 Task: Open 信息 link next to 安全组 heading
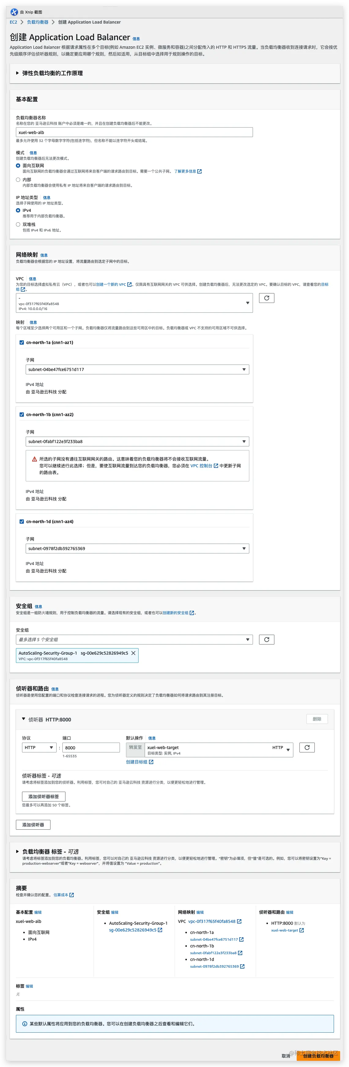click(39, 607)
